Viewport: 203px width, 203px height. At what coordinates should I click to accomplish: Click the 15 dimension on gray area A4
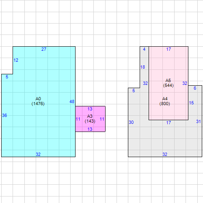[191, 103]
